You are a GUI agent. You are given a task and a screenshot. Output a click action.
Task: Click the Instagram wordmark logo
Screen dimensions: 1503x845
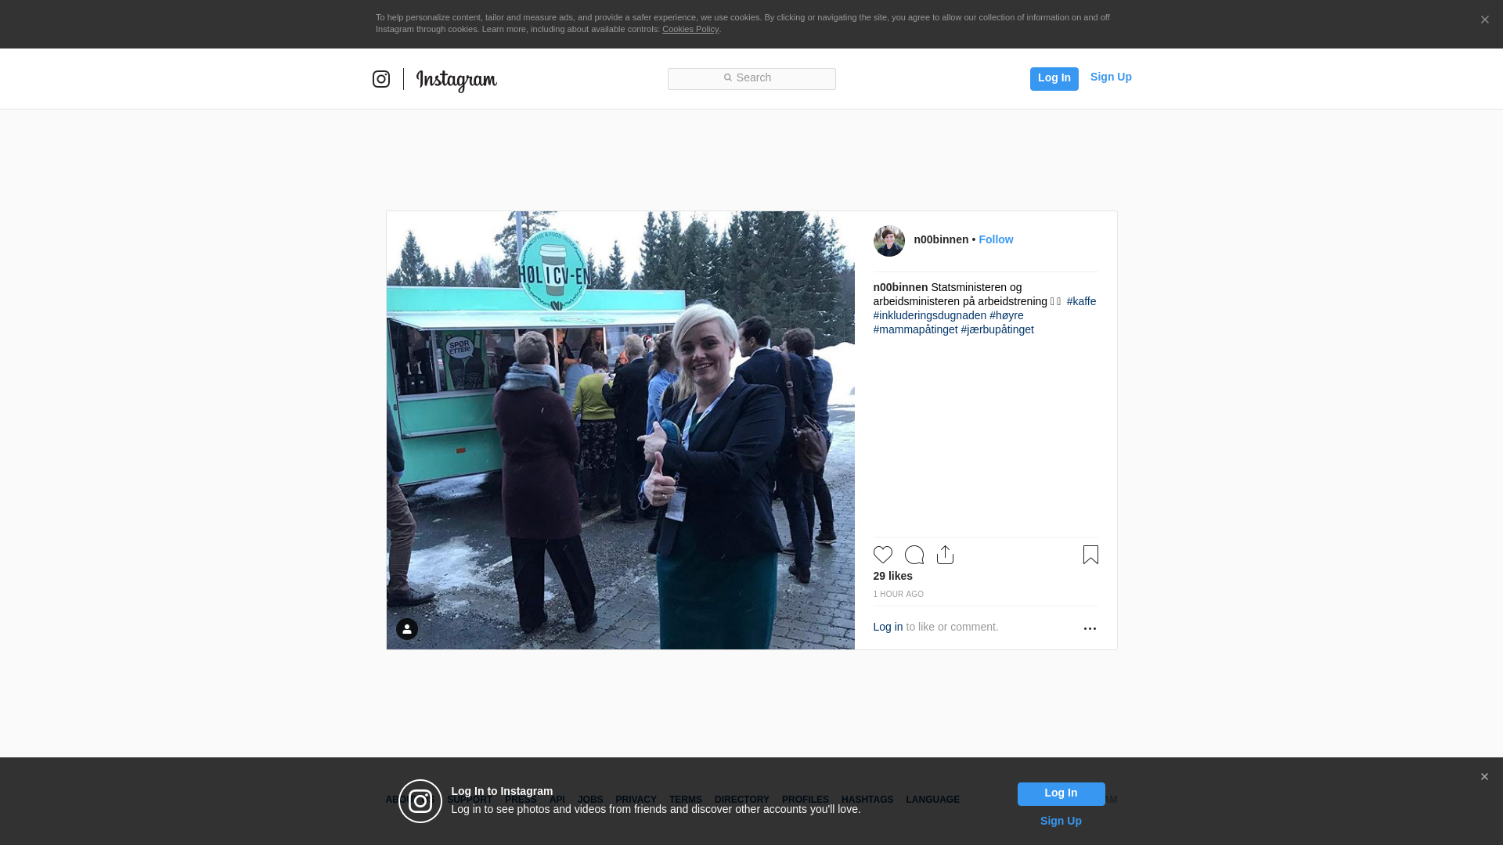coord(456,80)
